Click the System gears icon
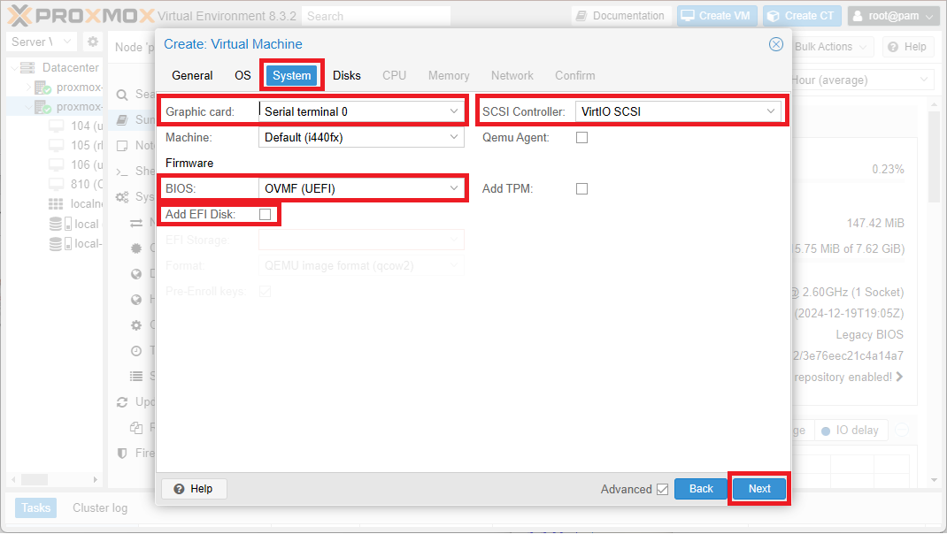This screenshot has height=534, width=947. point(122,196)
